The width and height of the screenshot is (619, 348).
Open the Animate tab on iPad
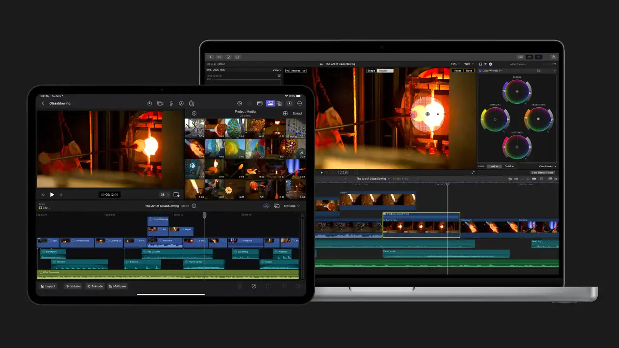pos(95,286)
